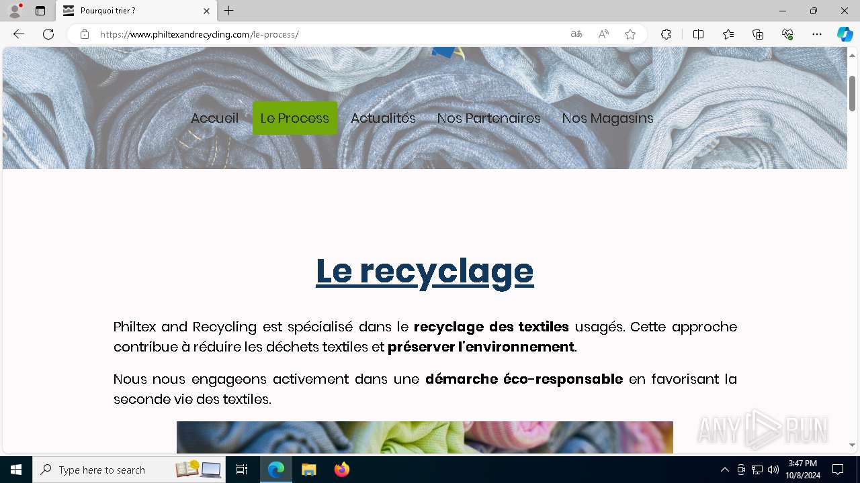Click the taskbar search box

(x=129, y=470)
